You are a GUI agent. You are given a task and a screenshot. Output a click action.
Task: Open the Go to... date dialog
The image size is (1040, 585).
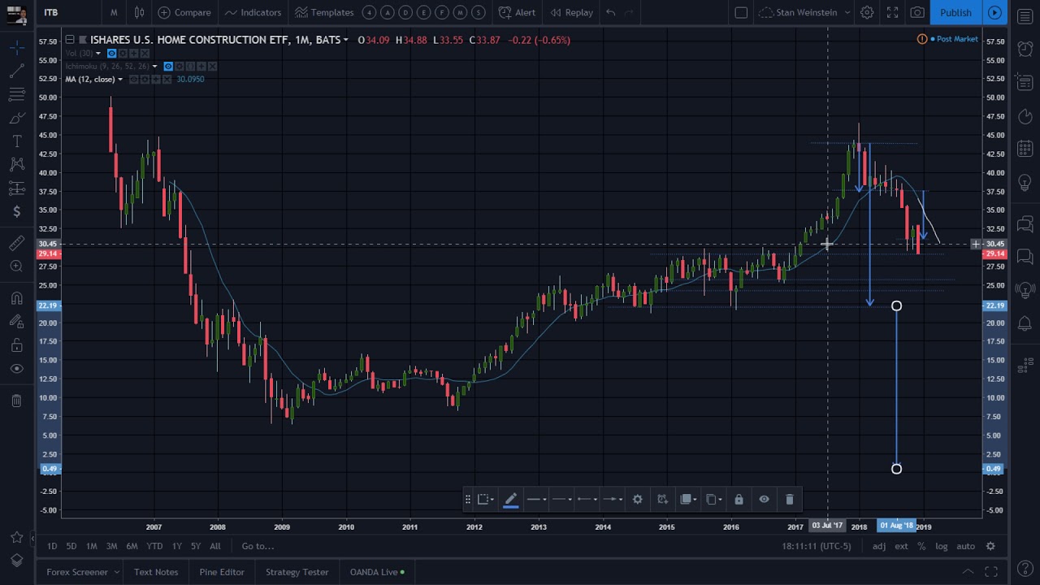(258, 546)
